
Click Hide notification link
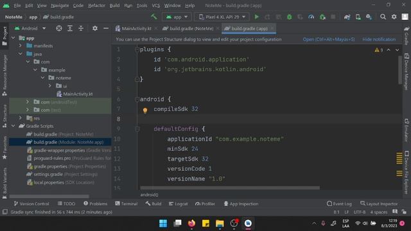point(379,39)
